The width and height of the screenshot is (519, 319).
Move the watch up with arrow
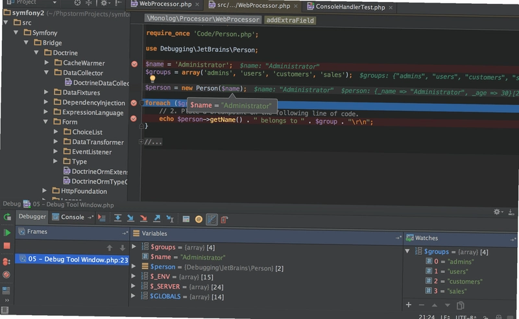click(x=434, y=305)
